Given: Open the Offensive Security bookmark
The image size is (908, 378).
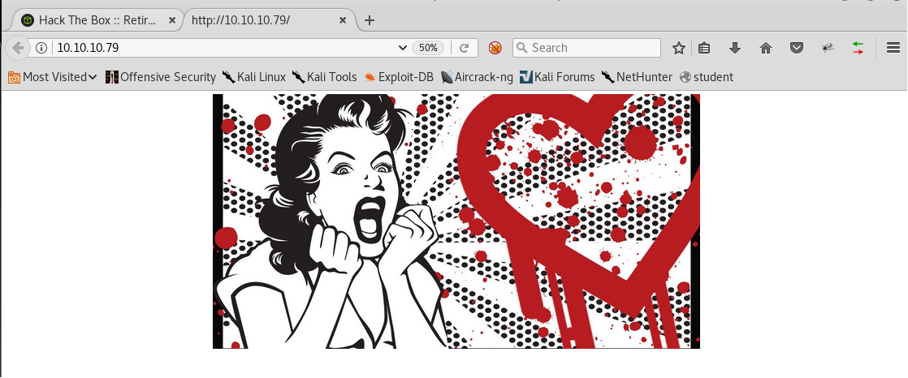Looking at the screenshot, I should [x=161, y=77].
